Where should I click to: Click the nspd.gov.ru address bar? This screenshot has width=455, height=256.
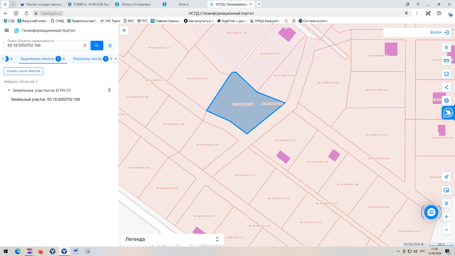point(51,13)
